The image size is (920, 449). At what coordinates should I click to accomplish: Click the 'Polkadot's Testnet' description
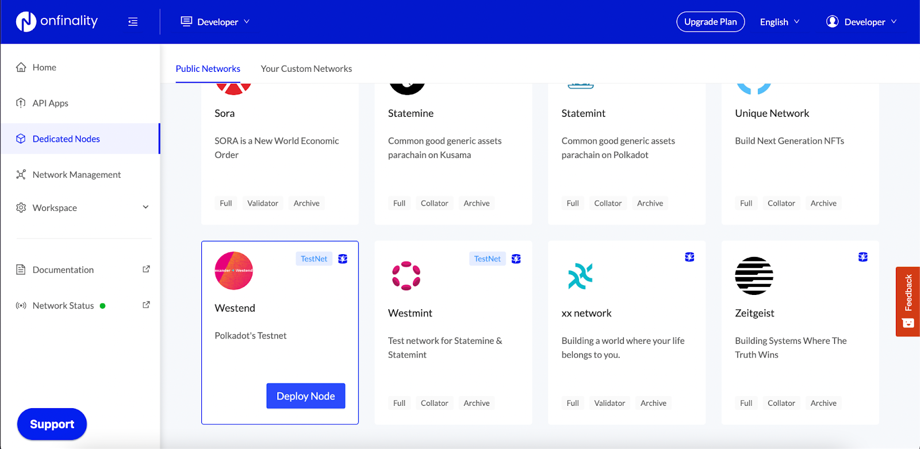[251, 336]
